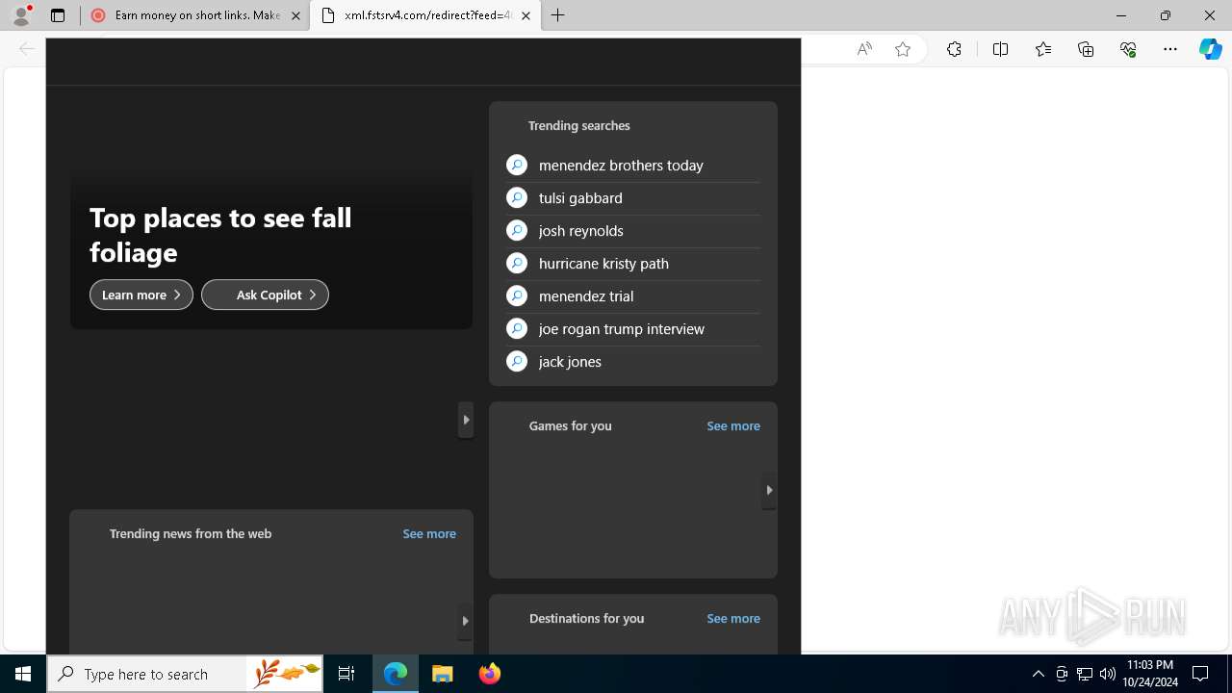Click search icon beside 'tulsi gabbard'
Image resolution: width=1232 pixels, height=693 pixels.
[517, 198]
